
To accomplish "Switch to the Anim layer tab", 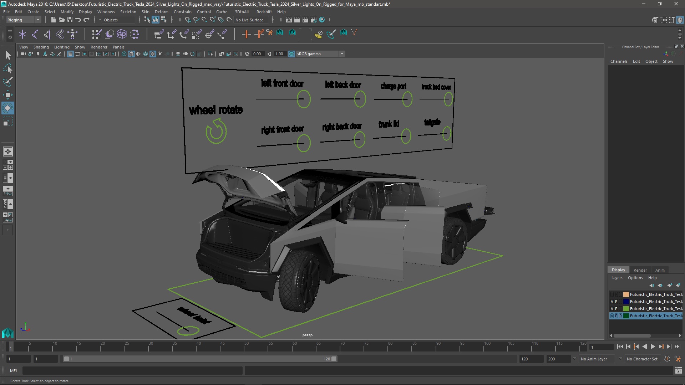I will tap(660, 270).
